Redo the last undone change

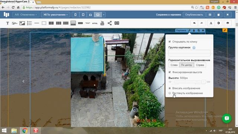point(202,23)
